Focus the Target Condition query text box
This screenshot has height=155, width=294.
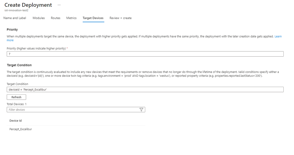coord(145,89)
